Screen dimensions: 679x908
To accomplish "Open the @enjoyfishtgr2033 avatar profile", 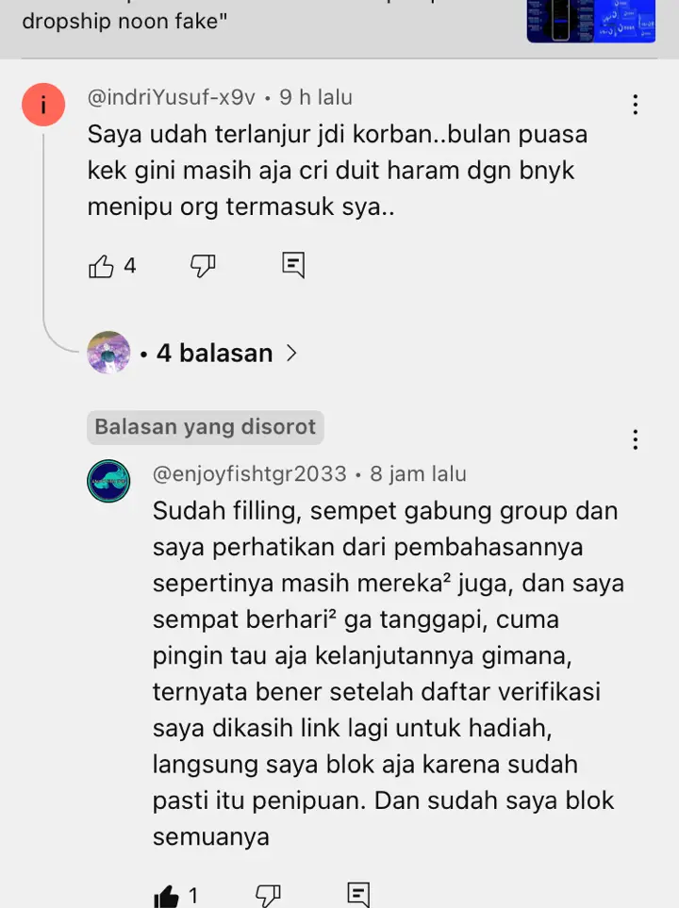I will click(x=108, y=481).
